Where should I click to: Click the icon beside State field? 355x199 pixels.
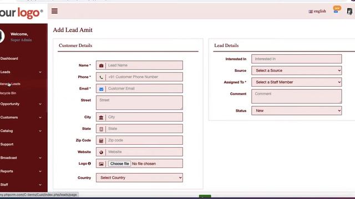pos(101,129)
